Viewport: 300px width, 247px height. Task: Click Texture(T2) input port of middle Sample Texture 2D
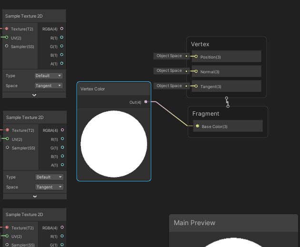click(8, 130)
